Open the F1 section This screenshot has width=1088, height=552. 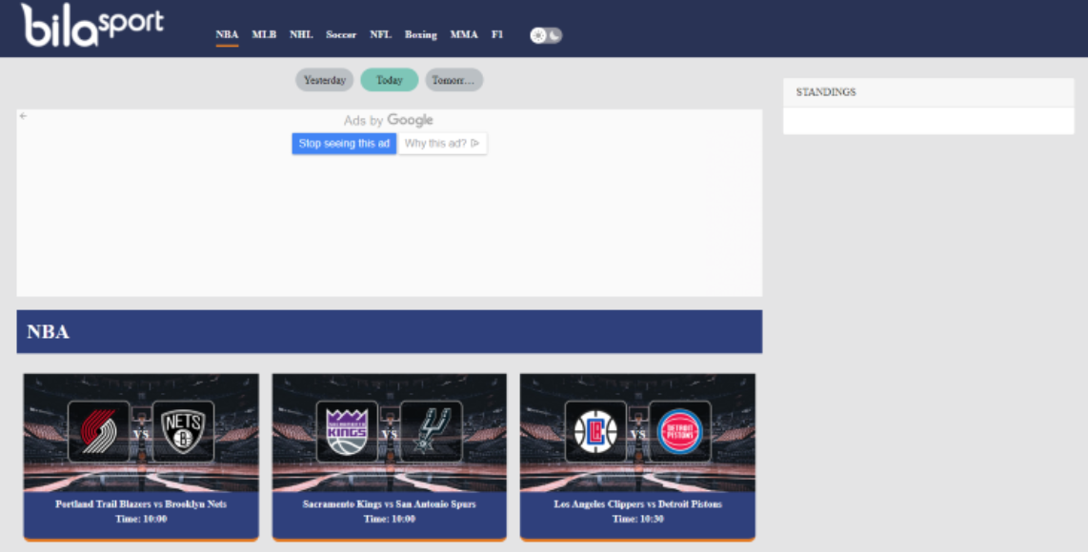pyautogui.click(x=496, y=34)
